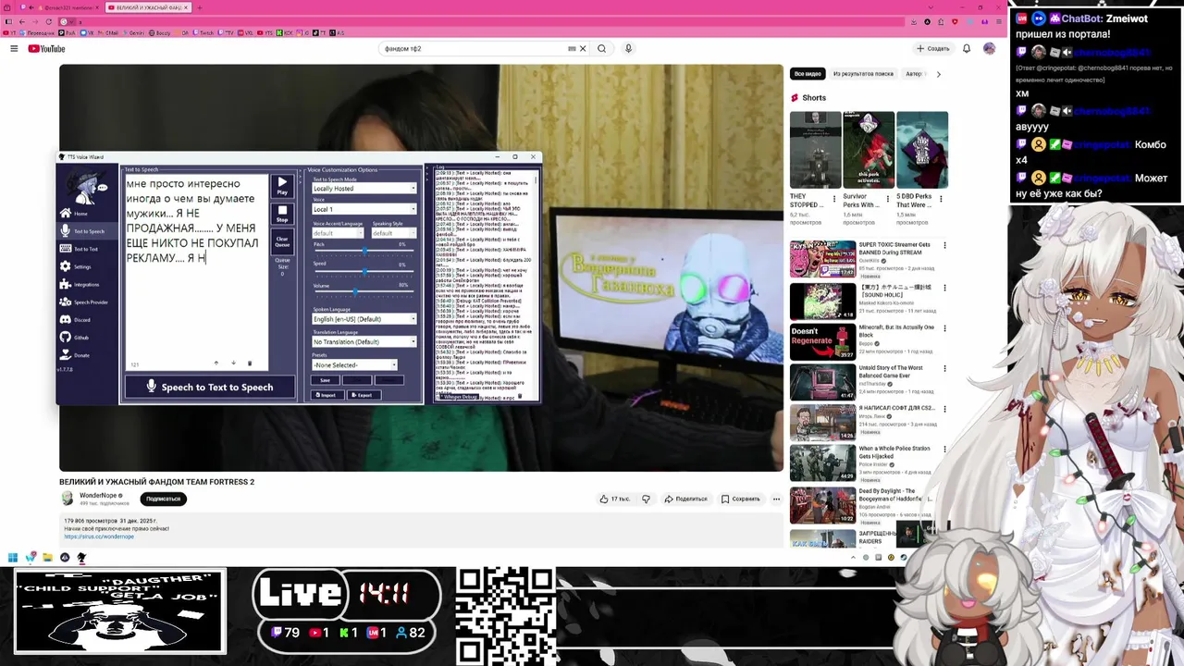Clear the YouTube search query
This screenshot has height=666, width=1184.
click(x=583, y=49)
